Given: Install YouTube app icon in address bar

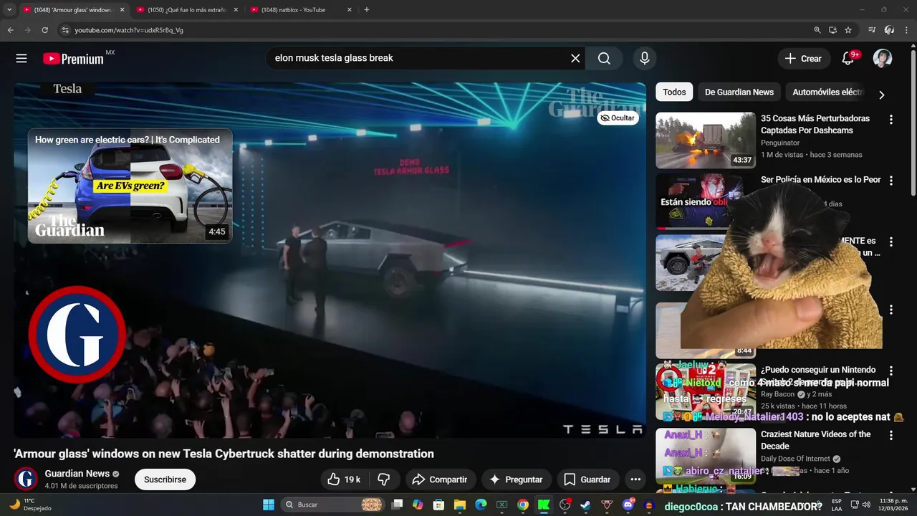Looking at the screenshot, I should click(x=832, y=30).
